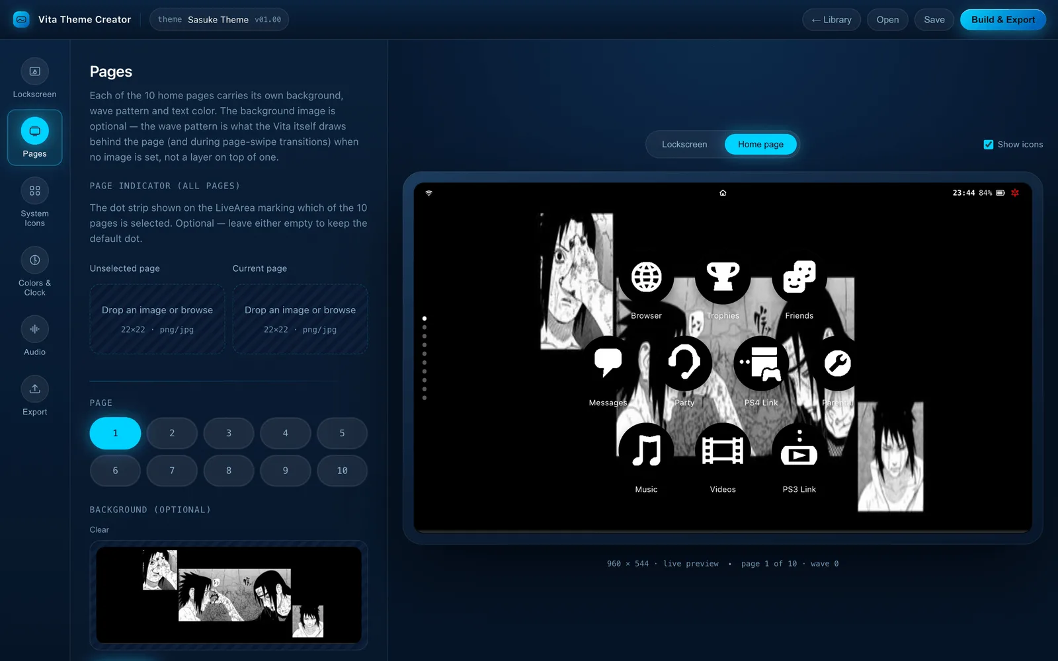Click the battery icon in preview status bar
Image resolution: width=1058 pixels, height=661 pixels.
[1000, 193]
